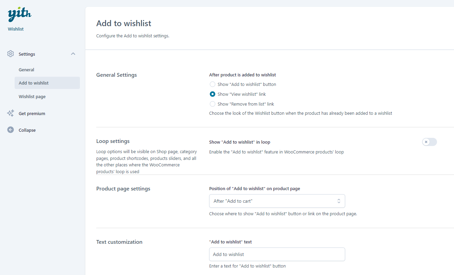454x275 pixels.
Task: Click the Wishlist label under the logo
Action: click(16, 29)
